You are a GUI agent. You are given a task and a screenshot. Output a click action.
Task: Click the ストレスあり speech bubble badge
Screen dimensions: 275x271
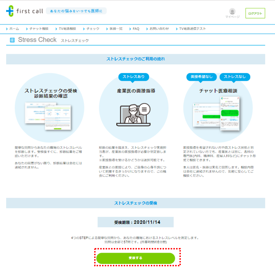[x=134, y=77]
